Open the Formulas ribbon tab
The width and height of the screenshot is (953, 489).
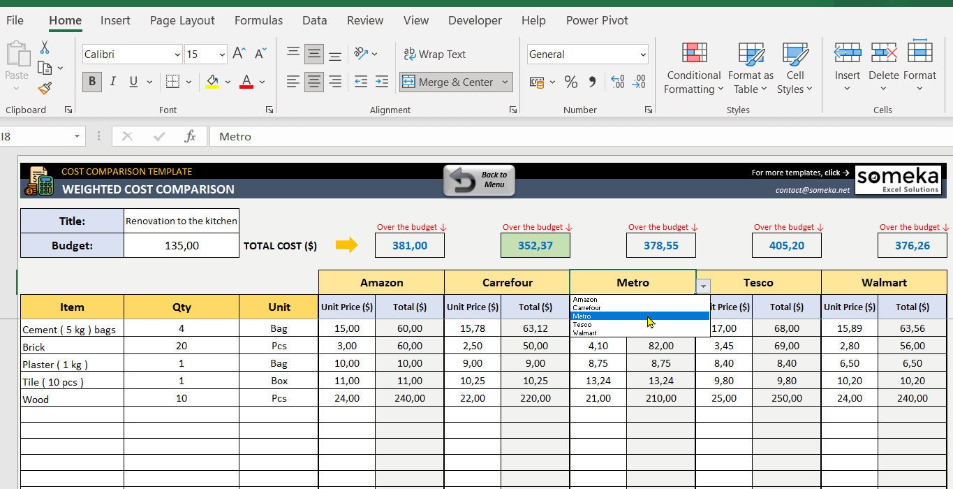click(258, 20)
